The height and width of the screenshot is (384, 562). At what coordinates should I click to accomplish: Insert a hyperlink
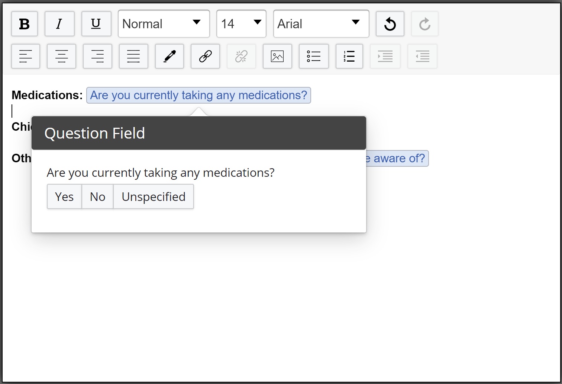pyautogui.click(x=205, y=56)
